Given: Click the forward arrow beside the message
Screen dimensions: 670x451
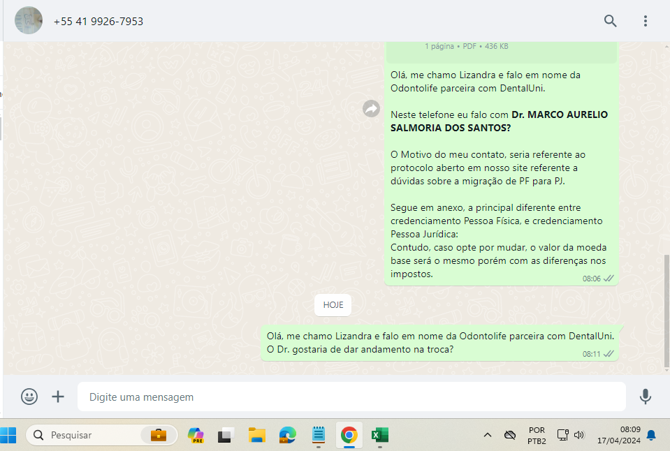Looking at the screenshot, I should click(x=371, y=108).
